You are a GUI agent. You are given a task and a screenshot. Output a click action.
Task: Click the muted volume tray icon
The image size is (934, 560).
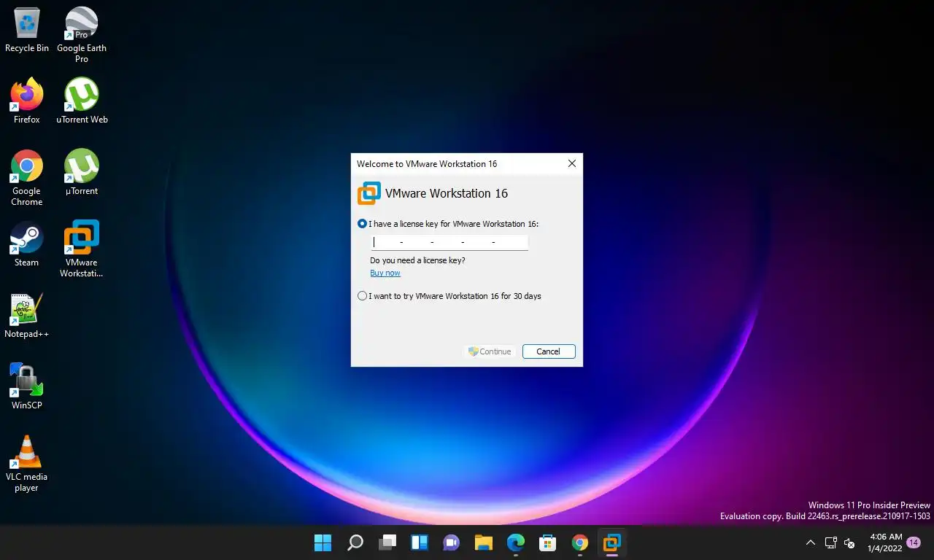coord(849,542)
